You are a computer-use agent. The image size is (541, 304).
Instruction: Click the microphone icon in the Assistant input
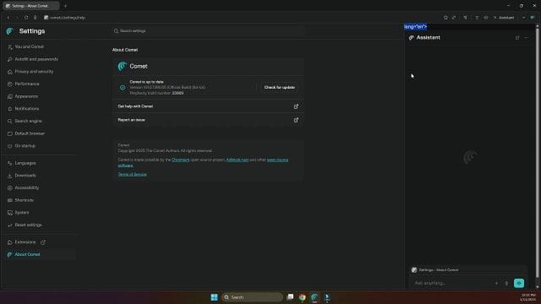click(506, 284)
